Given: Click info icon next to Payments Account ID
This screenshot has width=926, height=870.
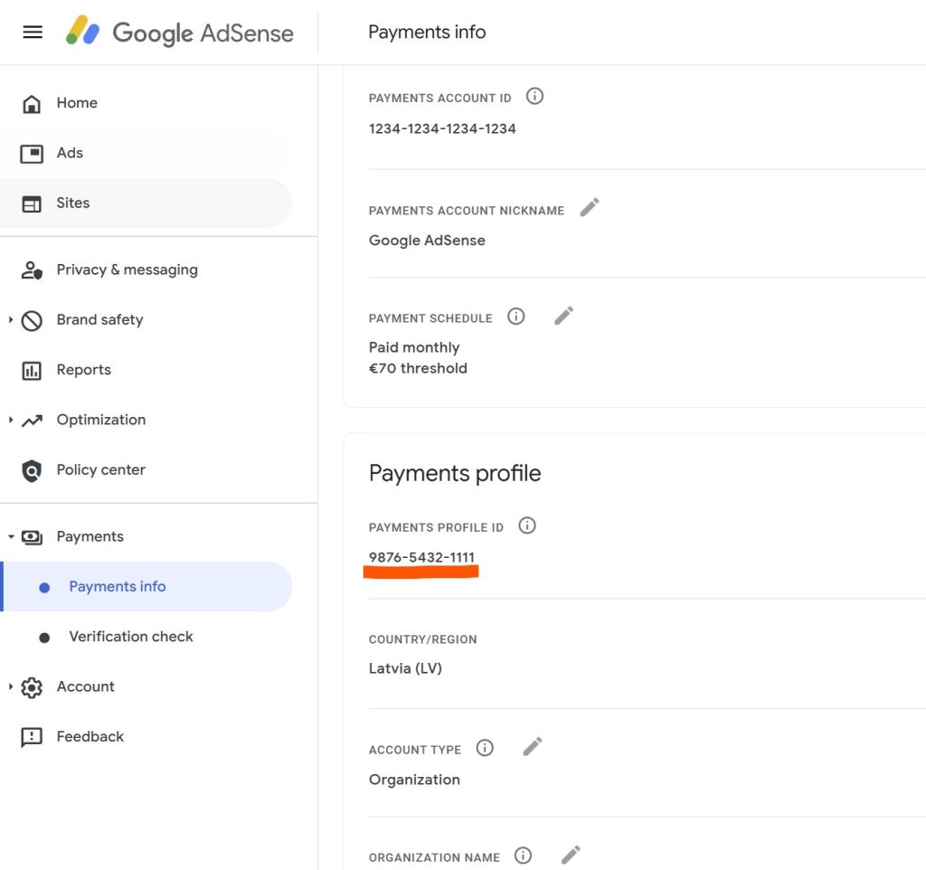Looking at the screenshot, I should point(534,96).
